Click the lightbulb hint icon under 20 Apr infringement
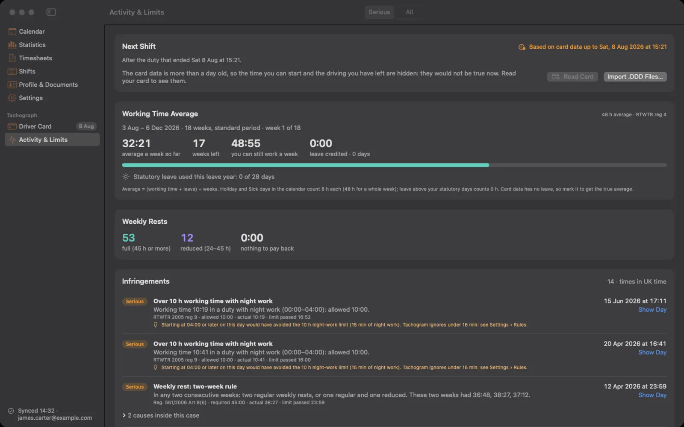 click(x=156, y=368)
